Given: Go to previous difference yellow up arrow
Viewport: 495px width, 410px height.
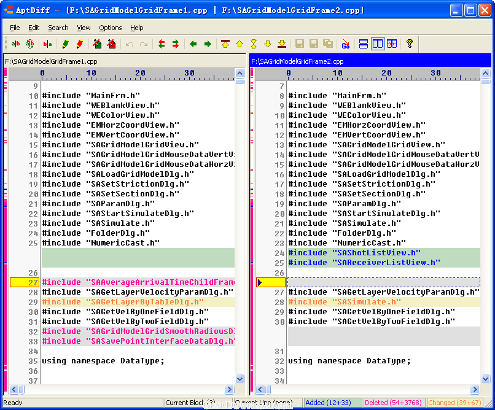Looking at the screenshot, I should pos(240,44).
